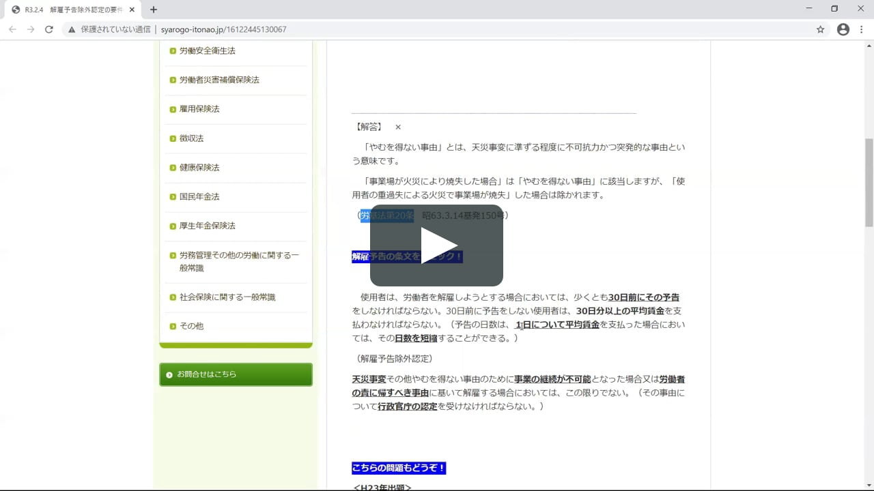Click the highlighted 労基法第20条 citation
Viewport: 874px width, 491px height.
coord(387,215)
